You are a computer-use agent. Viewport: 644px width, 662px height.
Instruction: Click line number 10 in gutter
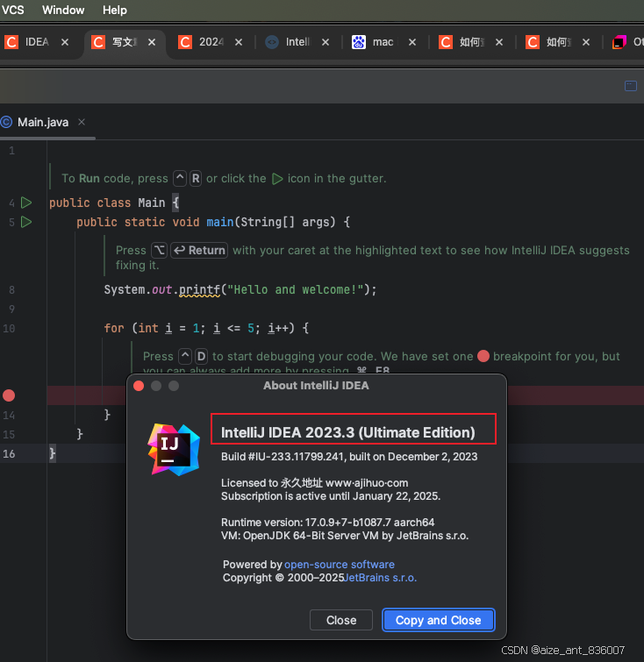click(9, 329)
